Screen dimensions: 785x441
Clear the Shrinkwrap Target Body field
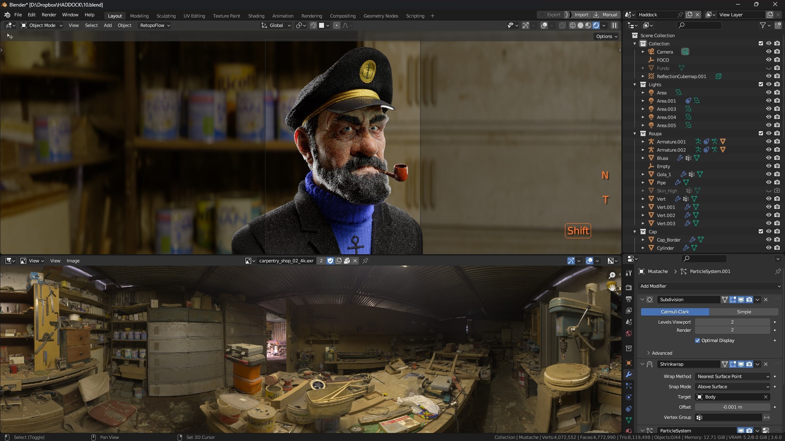(x=766, y=397)
